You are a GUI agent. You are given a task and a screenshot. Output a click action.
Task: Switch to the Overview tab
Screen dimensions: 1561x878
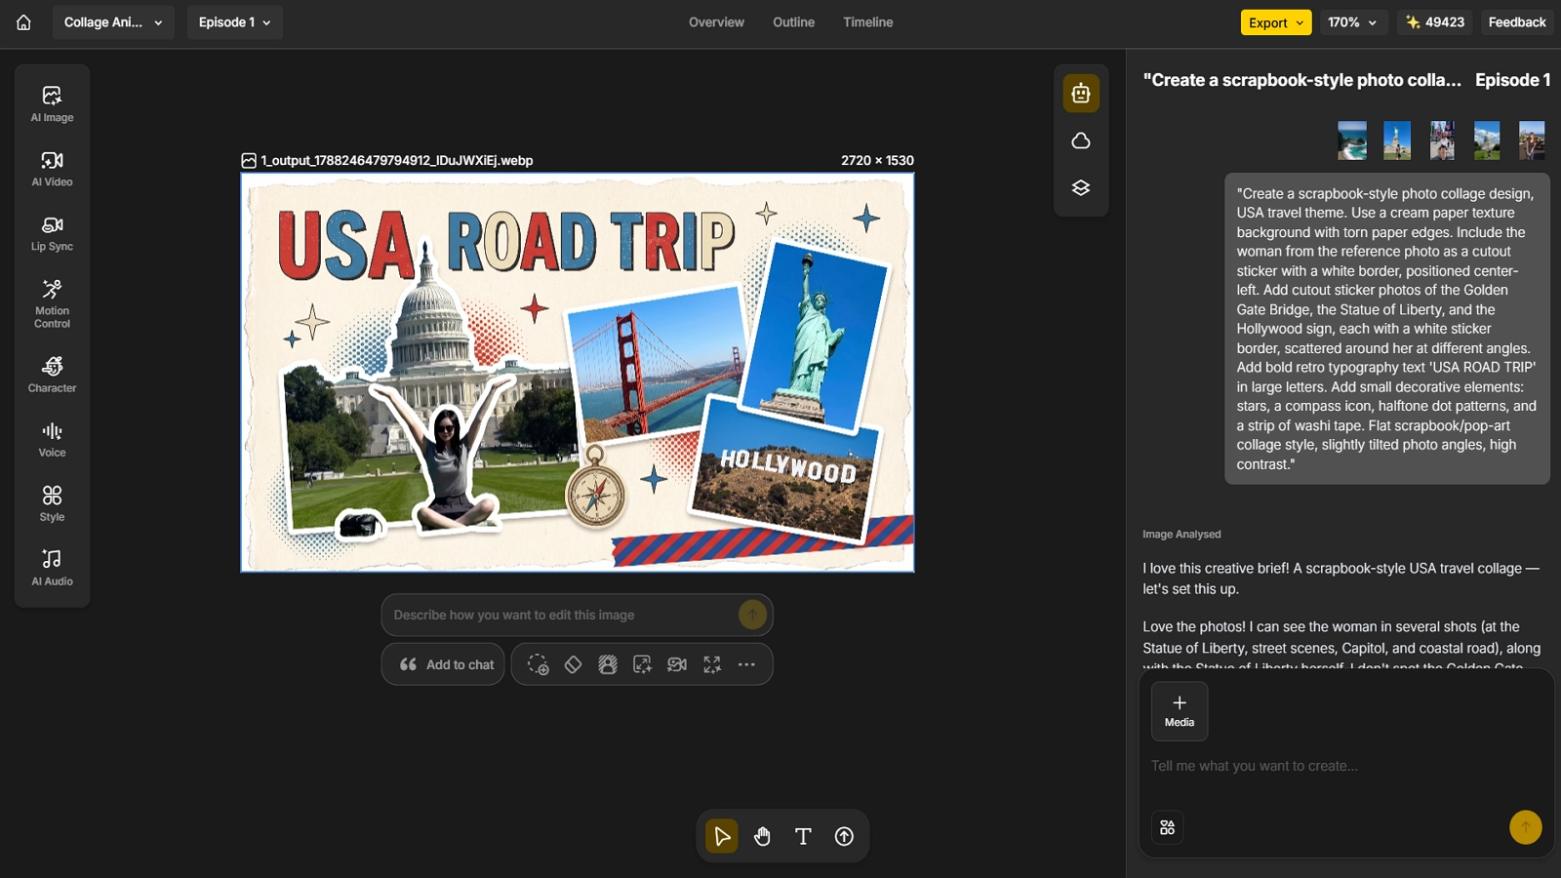pos(716,22)
